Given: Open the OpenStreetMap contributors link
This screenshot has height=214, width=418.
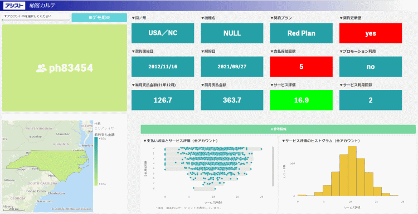Looking at the screenshot, I should coord(72,209).
